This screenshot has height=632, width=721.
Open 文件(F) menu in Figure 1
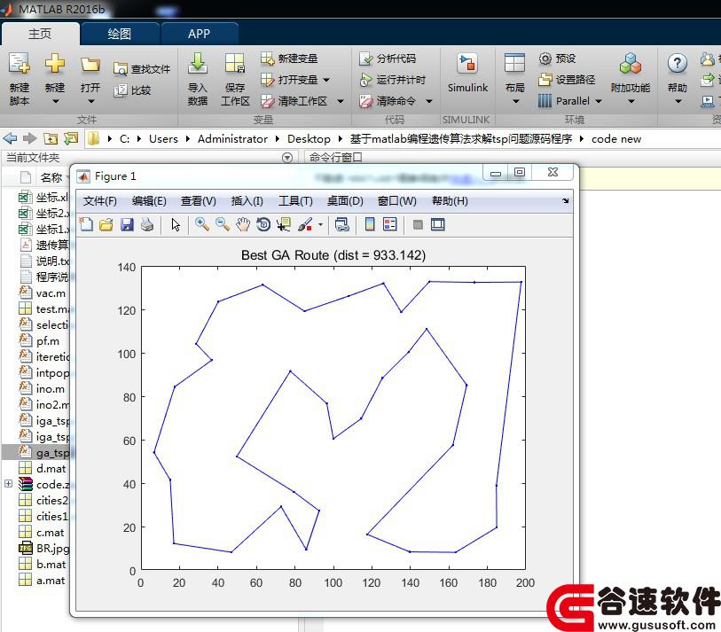pyautogui.click(x=100, y=201)
